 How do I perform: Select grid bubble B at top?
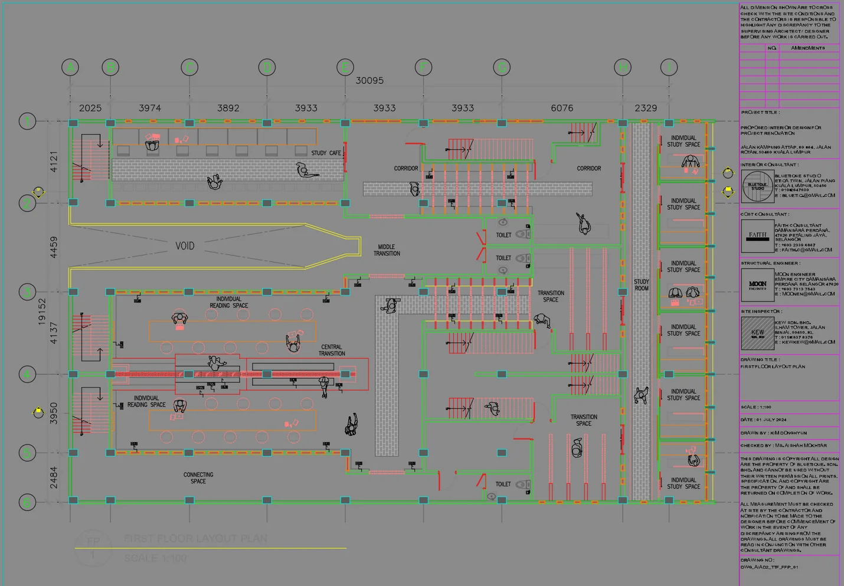(110, 67)
